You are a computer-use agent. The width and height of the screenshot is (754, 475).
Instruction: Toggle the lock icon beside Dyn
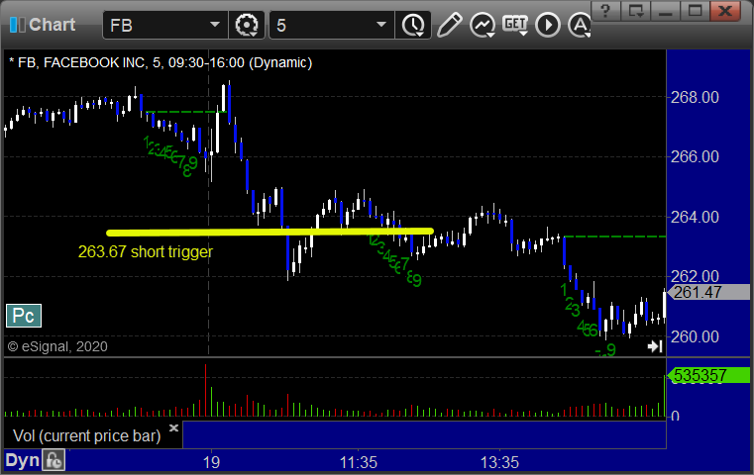(x=54, y=460)
